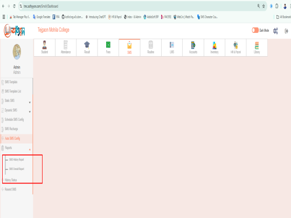This screenshot has width=291, height=218.
Task: Click the logout icon in header
Action: click(286, 31)
